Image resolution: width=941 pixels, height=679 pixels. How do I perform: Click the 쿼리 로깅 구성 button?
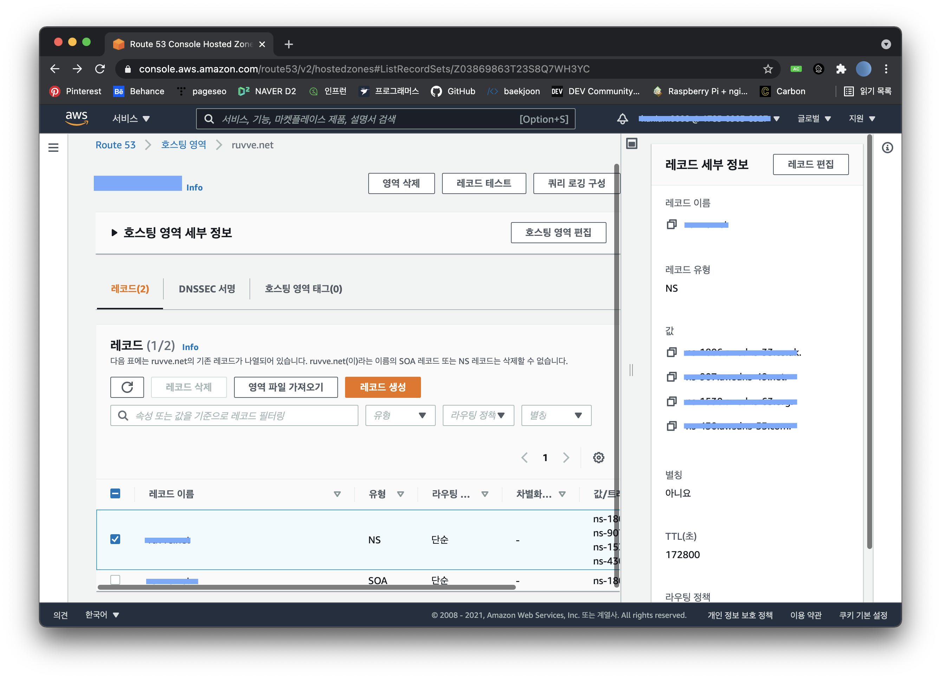click(576, 183)
